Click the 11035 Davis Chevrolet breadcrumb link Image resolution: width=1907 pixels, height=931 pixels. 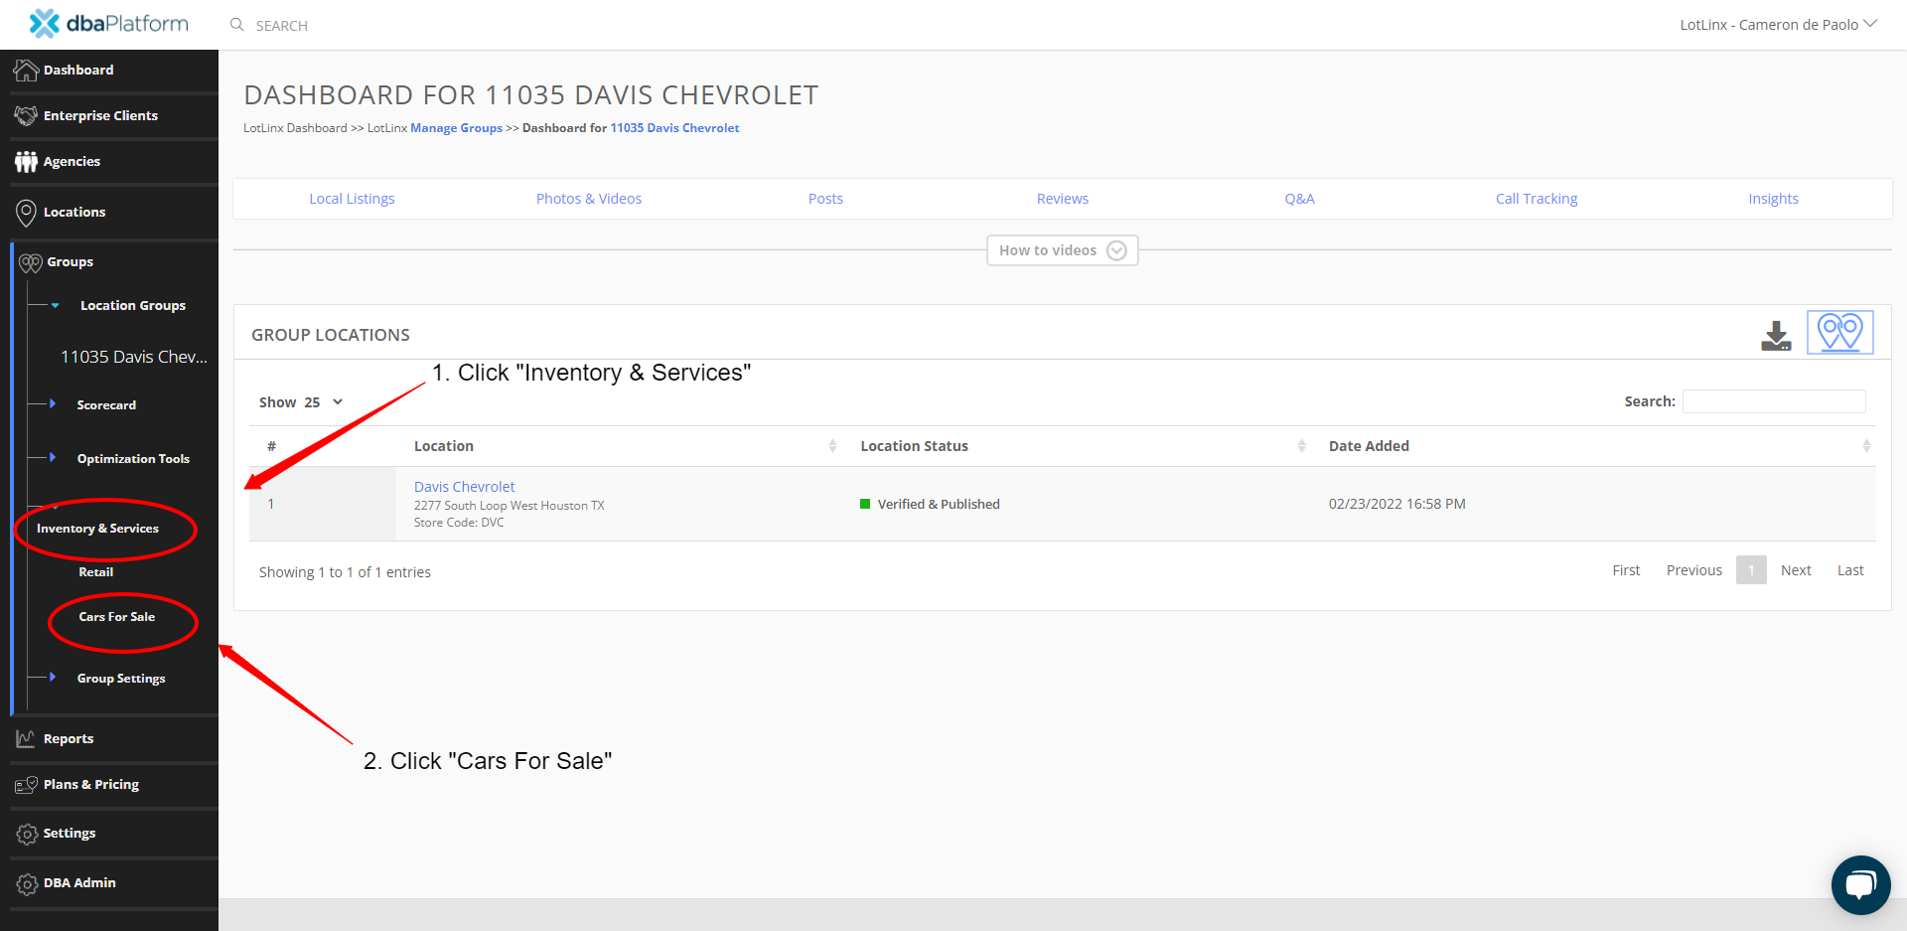(x=674, y=128)
